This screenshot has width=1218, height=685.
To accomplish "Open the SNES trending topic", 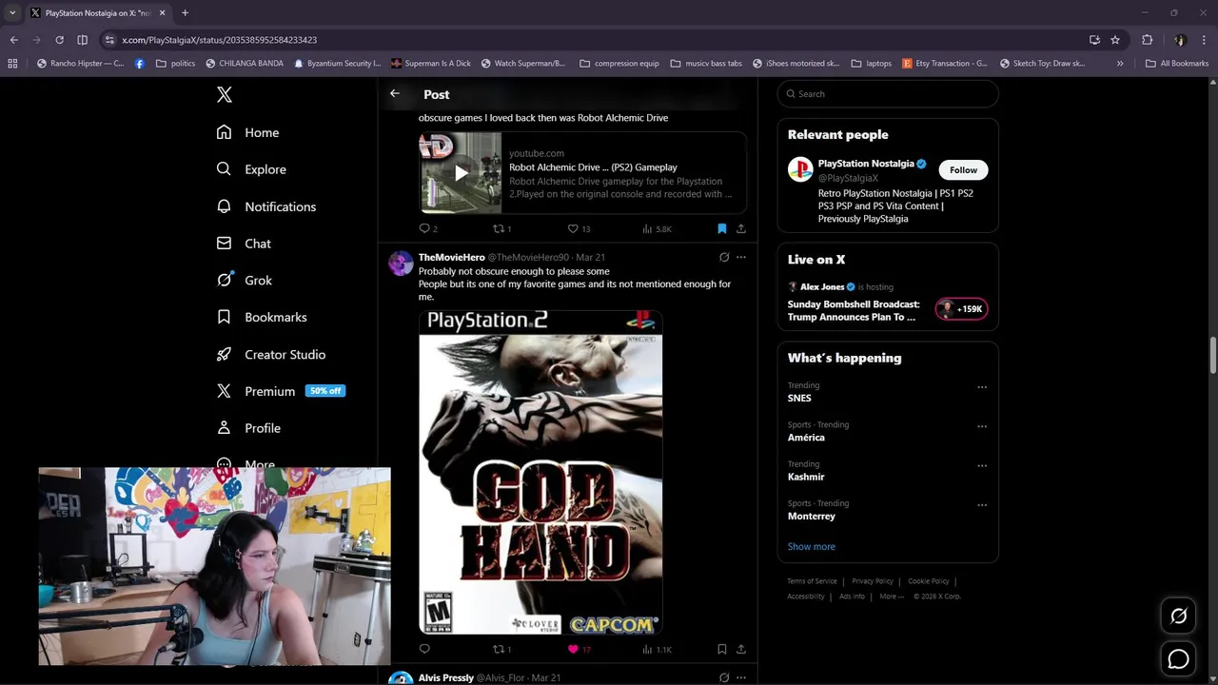I will point(799,399).
